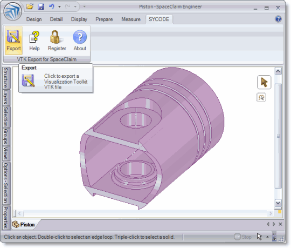
Task: Click the vertical scrollbar down arrow
Action: (278, 203)
